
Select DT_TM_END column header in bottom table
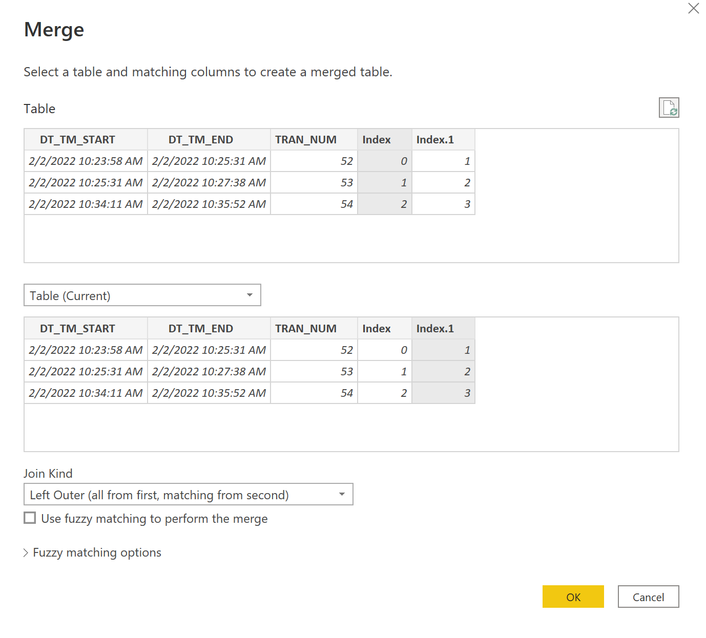tap(209, 329)
